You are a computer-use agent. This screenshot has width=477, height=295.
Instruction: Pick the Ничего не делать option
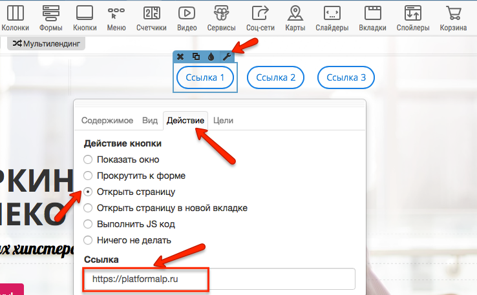point(88,240)
